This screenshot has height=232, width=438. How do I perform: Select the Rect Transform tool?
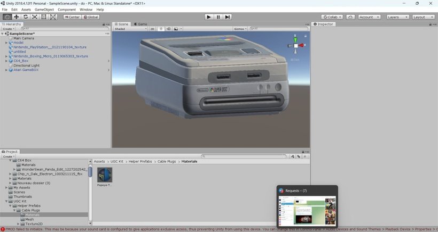[x=44, y=17]
